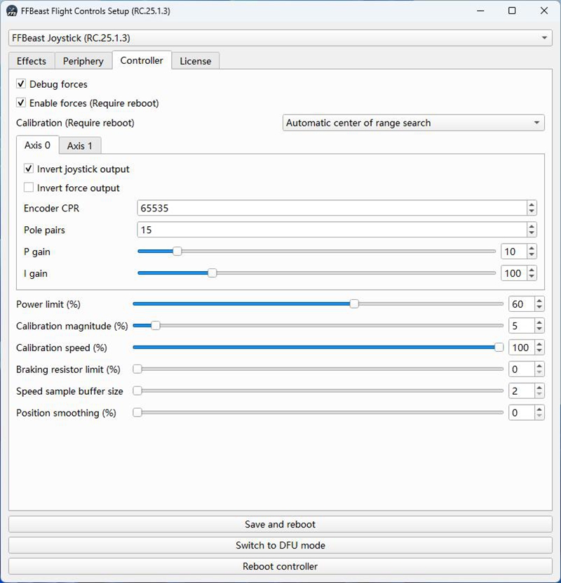The width and height of the screenshot is (561, 583).
Task: Decrease Pole pairs with down arrow
Action: tap(532, 233)
